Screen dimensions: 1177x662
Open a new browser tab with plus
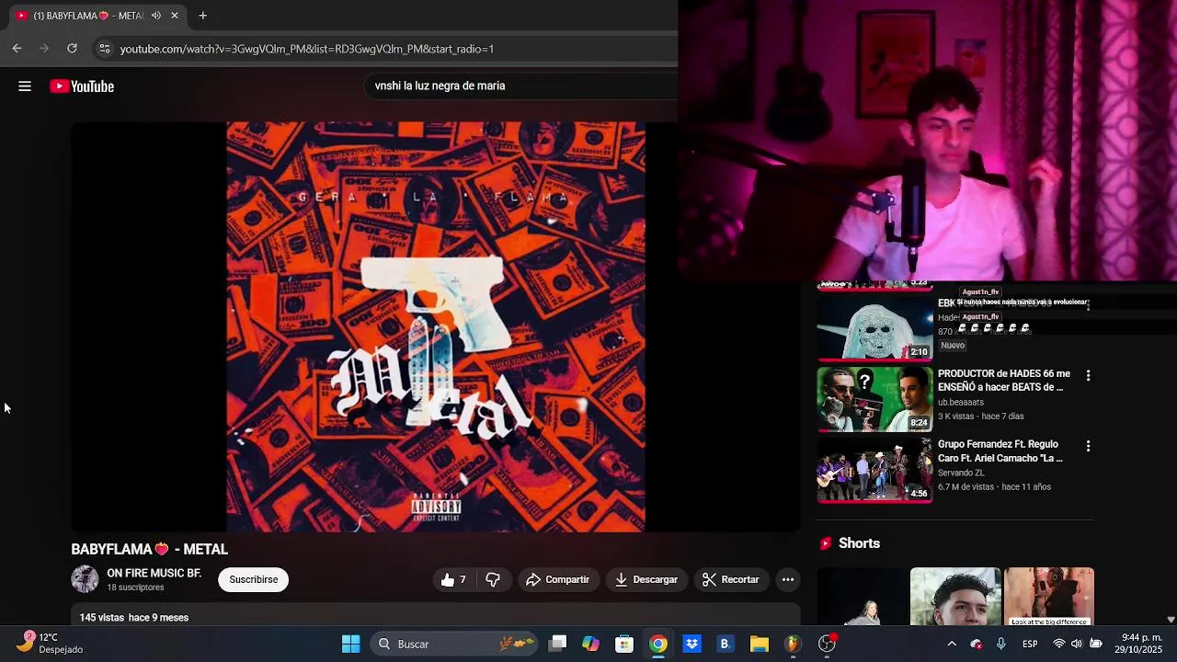202,16
